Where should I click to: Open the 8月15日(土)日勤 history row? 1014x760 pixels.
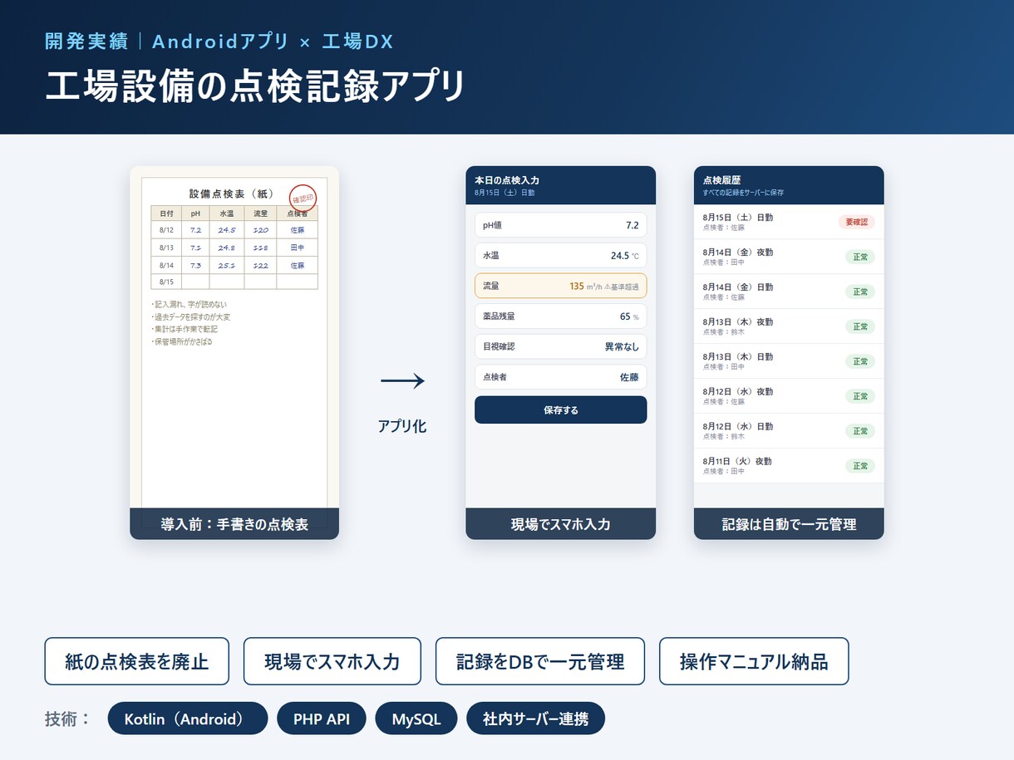(789, 222)
